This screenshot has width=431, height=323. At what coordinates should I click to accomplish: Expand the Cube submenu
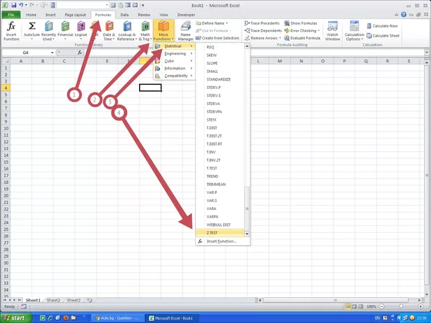pos(174,61)
